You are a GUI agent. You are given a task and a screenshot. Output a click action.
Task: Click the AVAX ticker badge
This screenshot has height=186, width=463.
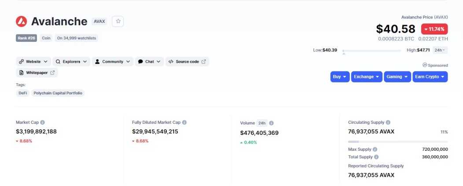(x=99, y=21)
